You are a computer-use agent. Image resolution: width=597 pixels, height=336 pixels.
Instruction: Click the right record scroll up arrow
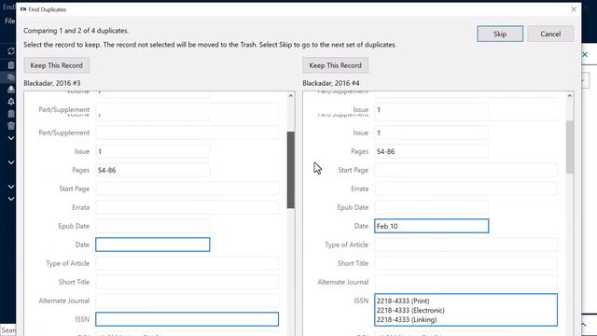pyautogui.click(x=570, y=96)
